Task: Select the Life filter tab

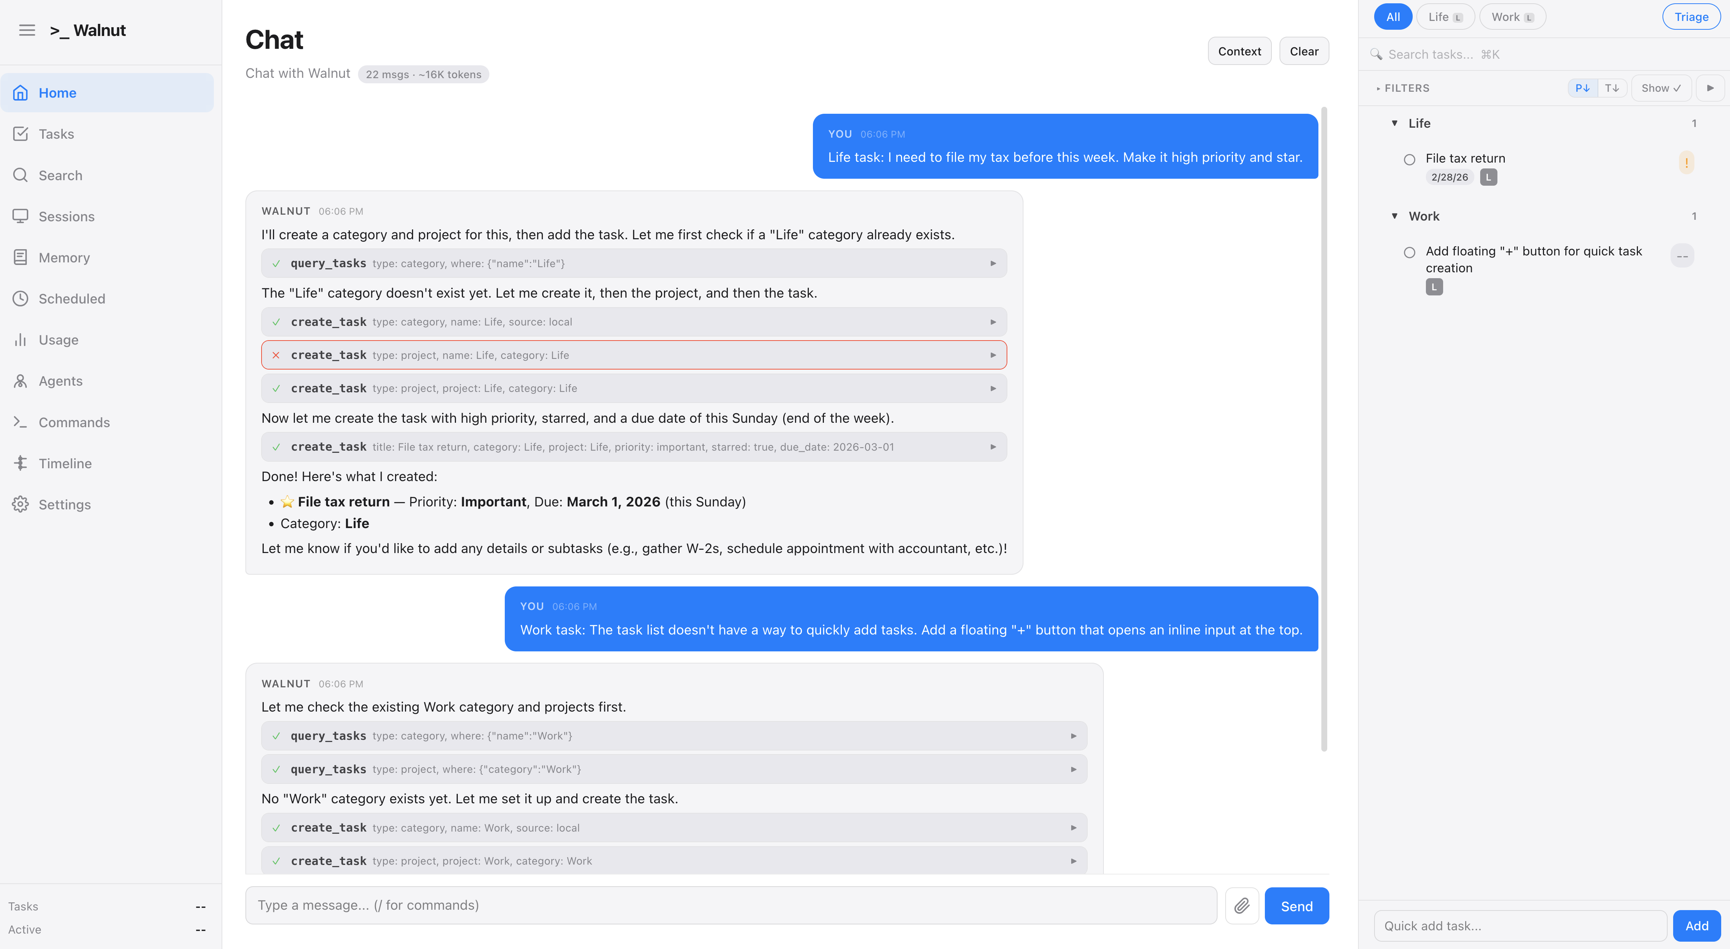Action: 1445,16
